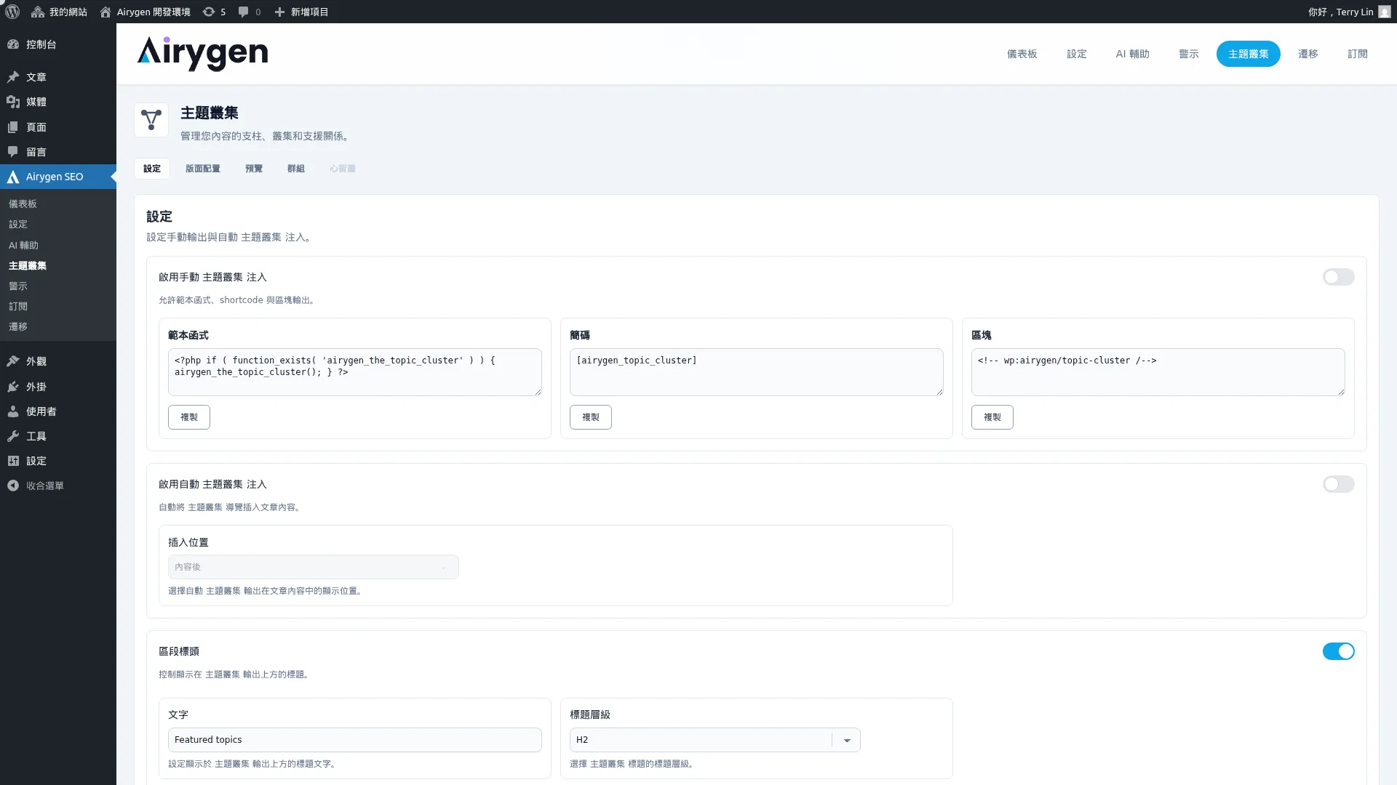Switch to the 版面配置 tab
Screen dimensions: 1397x785
[202, 168]
